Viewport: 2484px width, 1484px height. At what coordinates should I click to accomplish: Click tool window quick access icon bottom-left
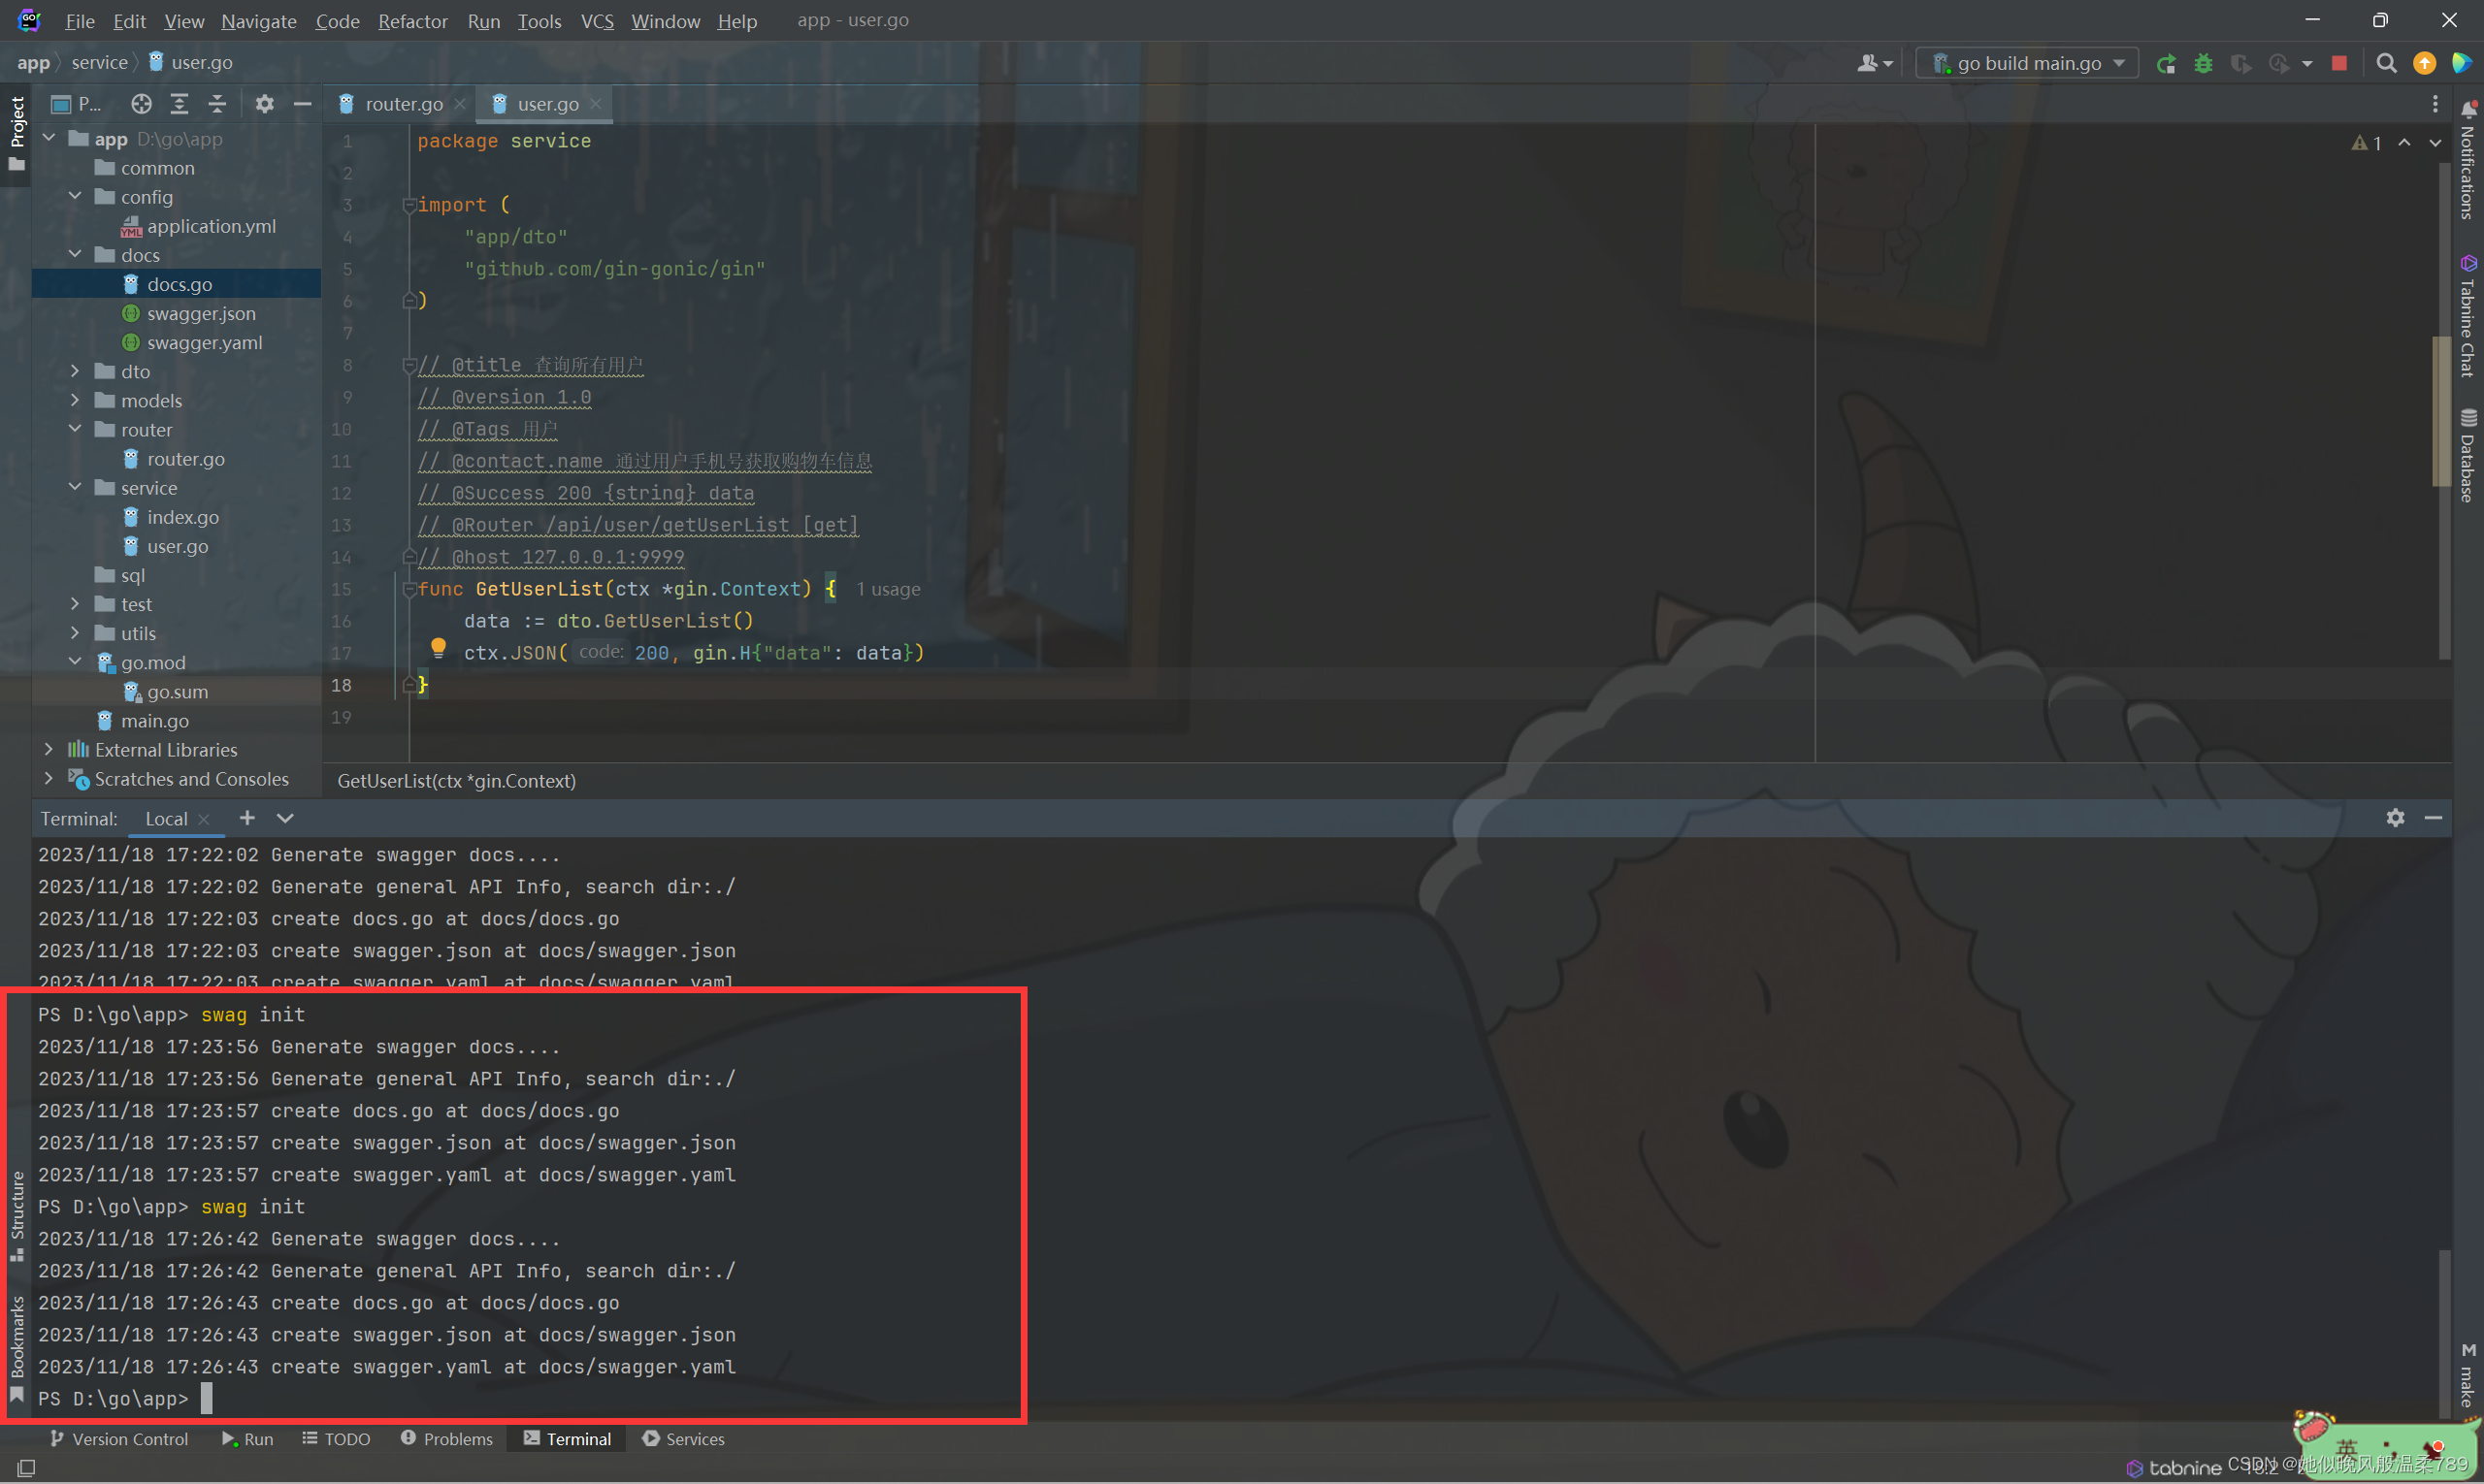click(x=27, y=1467)
